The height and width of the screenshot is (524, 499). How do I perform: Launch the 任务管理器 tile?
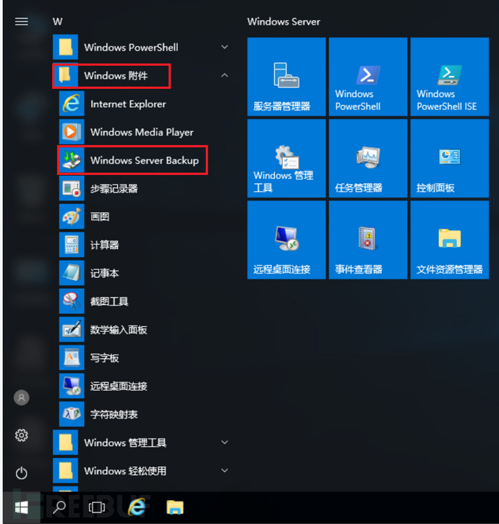tap(367, 158)
